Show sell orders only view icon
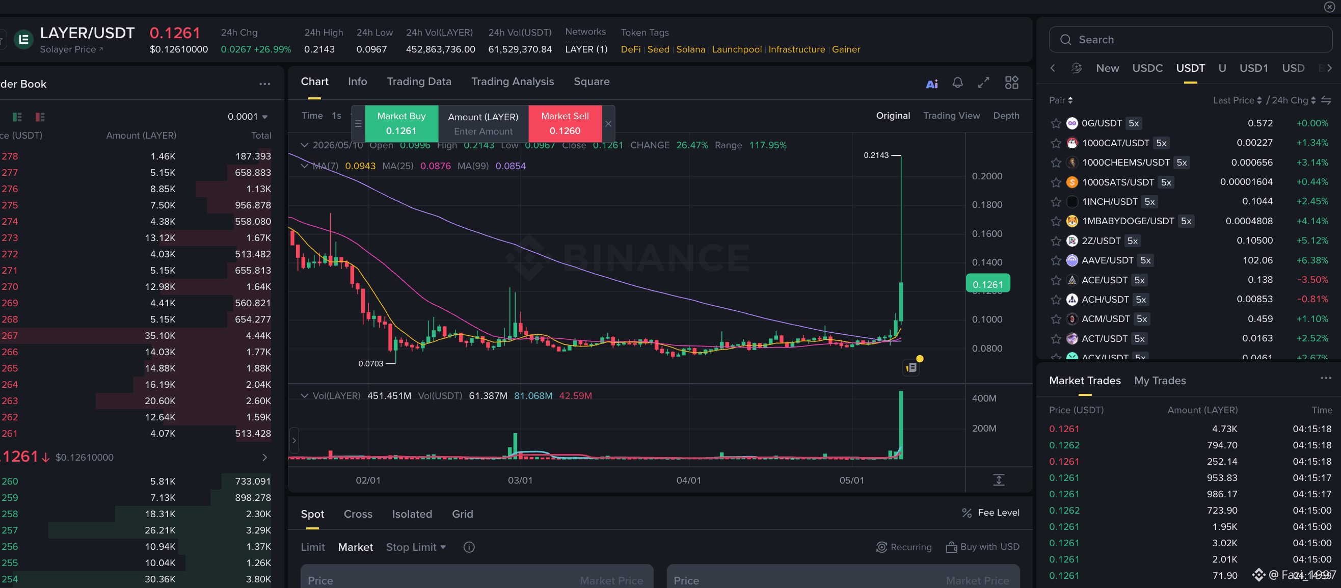 (40, 117)
